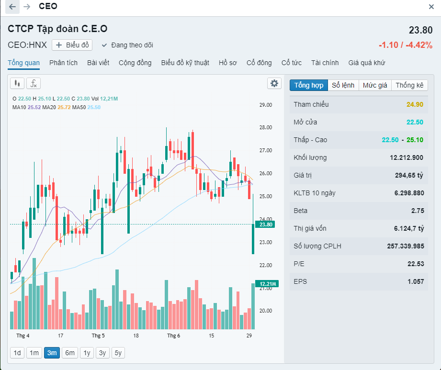Select the Sổ lệnh panel tab
The height and width of the screenshot is (370, 441).
tap(343, 85)
